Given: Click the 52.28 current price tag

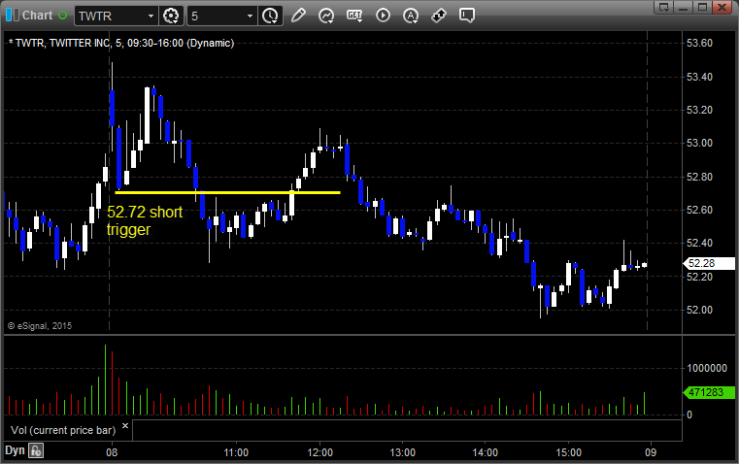Looking at the screenshot, I should [x=709, y=263].
